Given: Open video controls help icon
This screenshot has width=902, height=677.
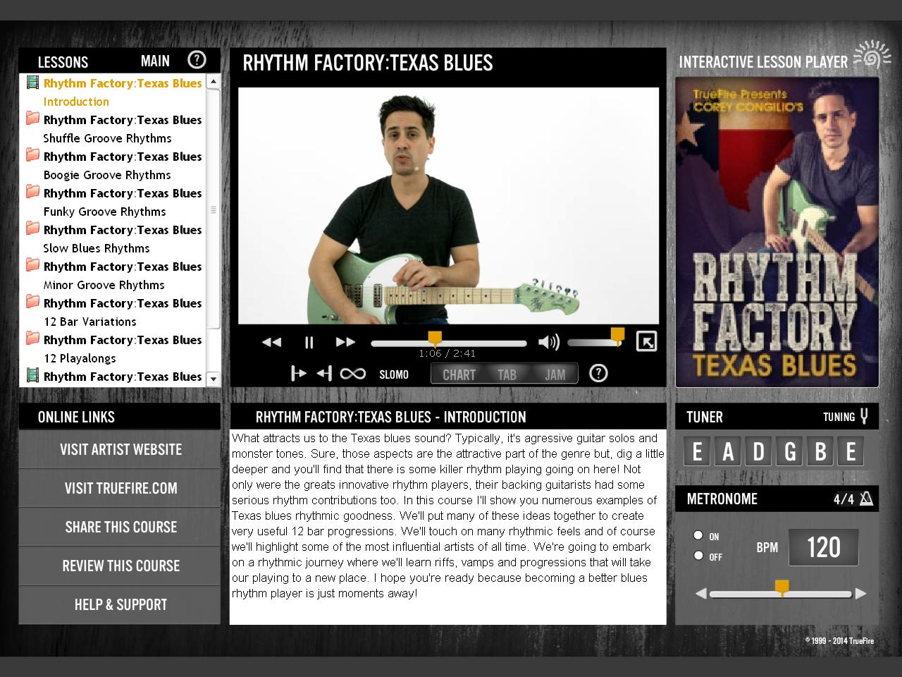Looking at the screenshot, I should tap(598, 373).
